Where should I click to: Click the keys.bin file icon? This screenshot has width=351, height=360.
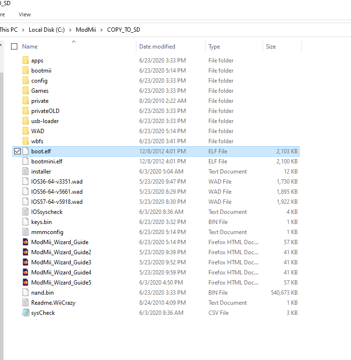[26, 222]
